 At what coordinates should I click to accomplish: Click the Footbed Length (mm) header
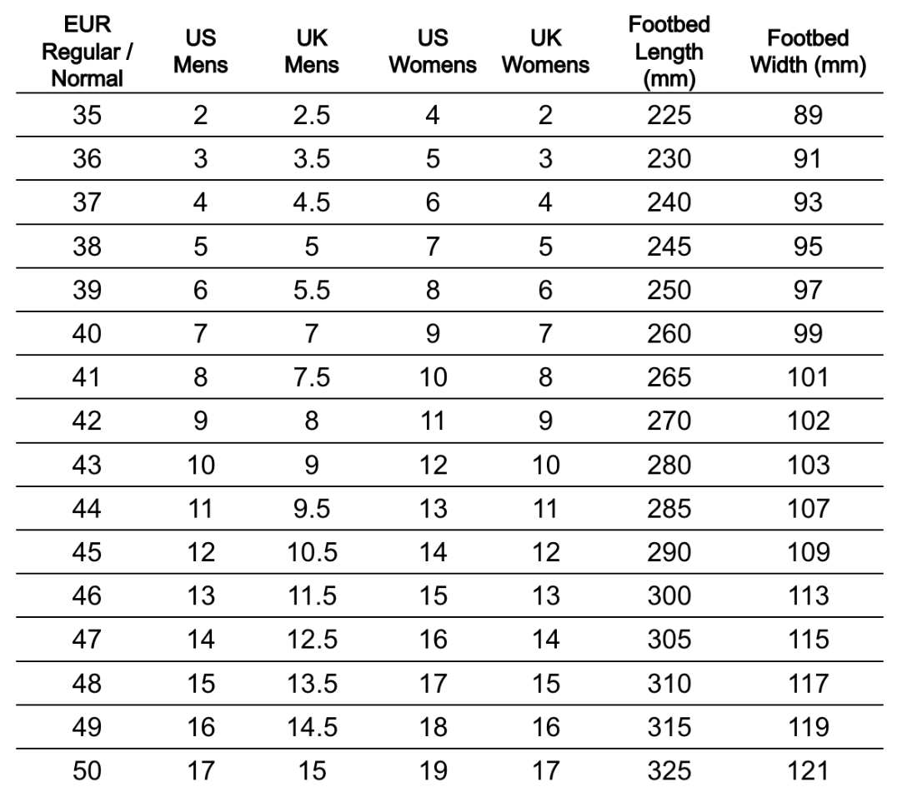click(669, 52)
